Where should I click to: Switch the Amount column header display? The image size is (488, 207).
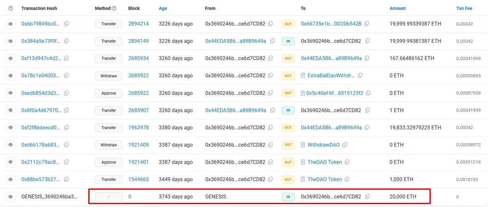point(397,8)
